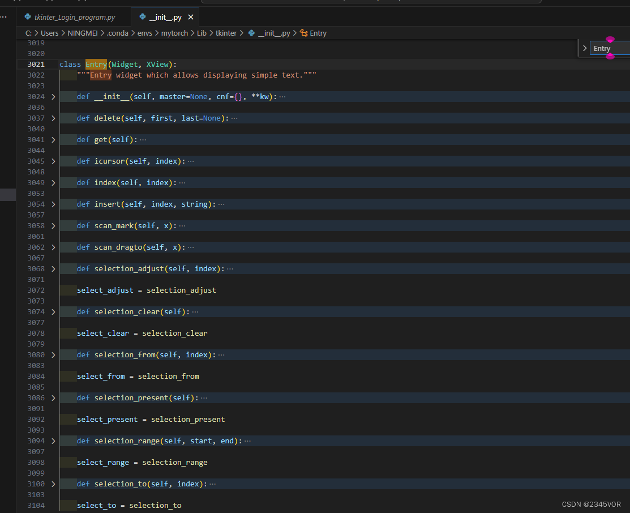The image size is (630, 513).
Task: Click fold ellipsis after icursor signature
Action: click(191, 161)
